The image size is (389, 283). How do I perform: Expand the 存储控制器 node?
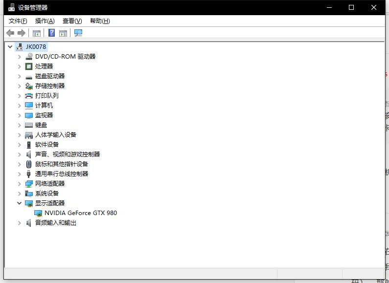(20, 86)
